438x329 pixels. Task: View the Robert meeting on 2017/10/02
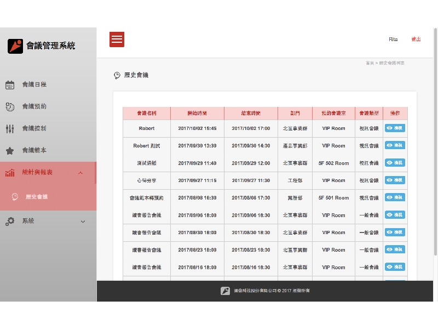click(395, 128)
